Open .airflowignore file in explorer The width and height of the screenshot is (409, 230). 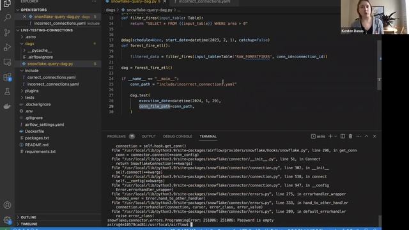tap(40, 57)
